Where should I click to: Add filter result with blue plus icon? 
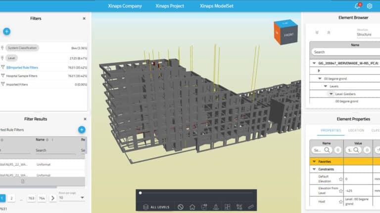(82, 130)
